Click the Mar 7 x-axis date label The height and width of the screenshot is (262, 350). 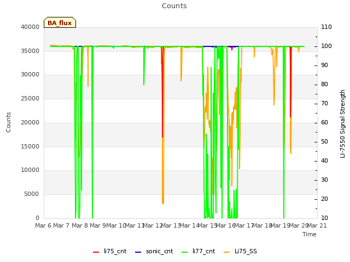tap(61, 225)
